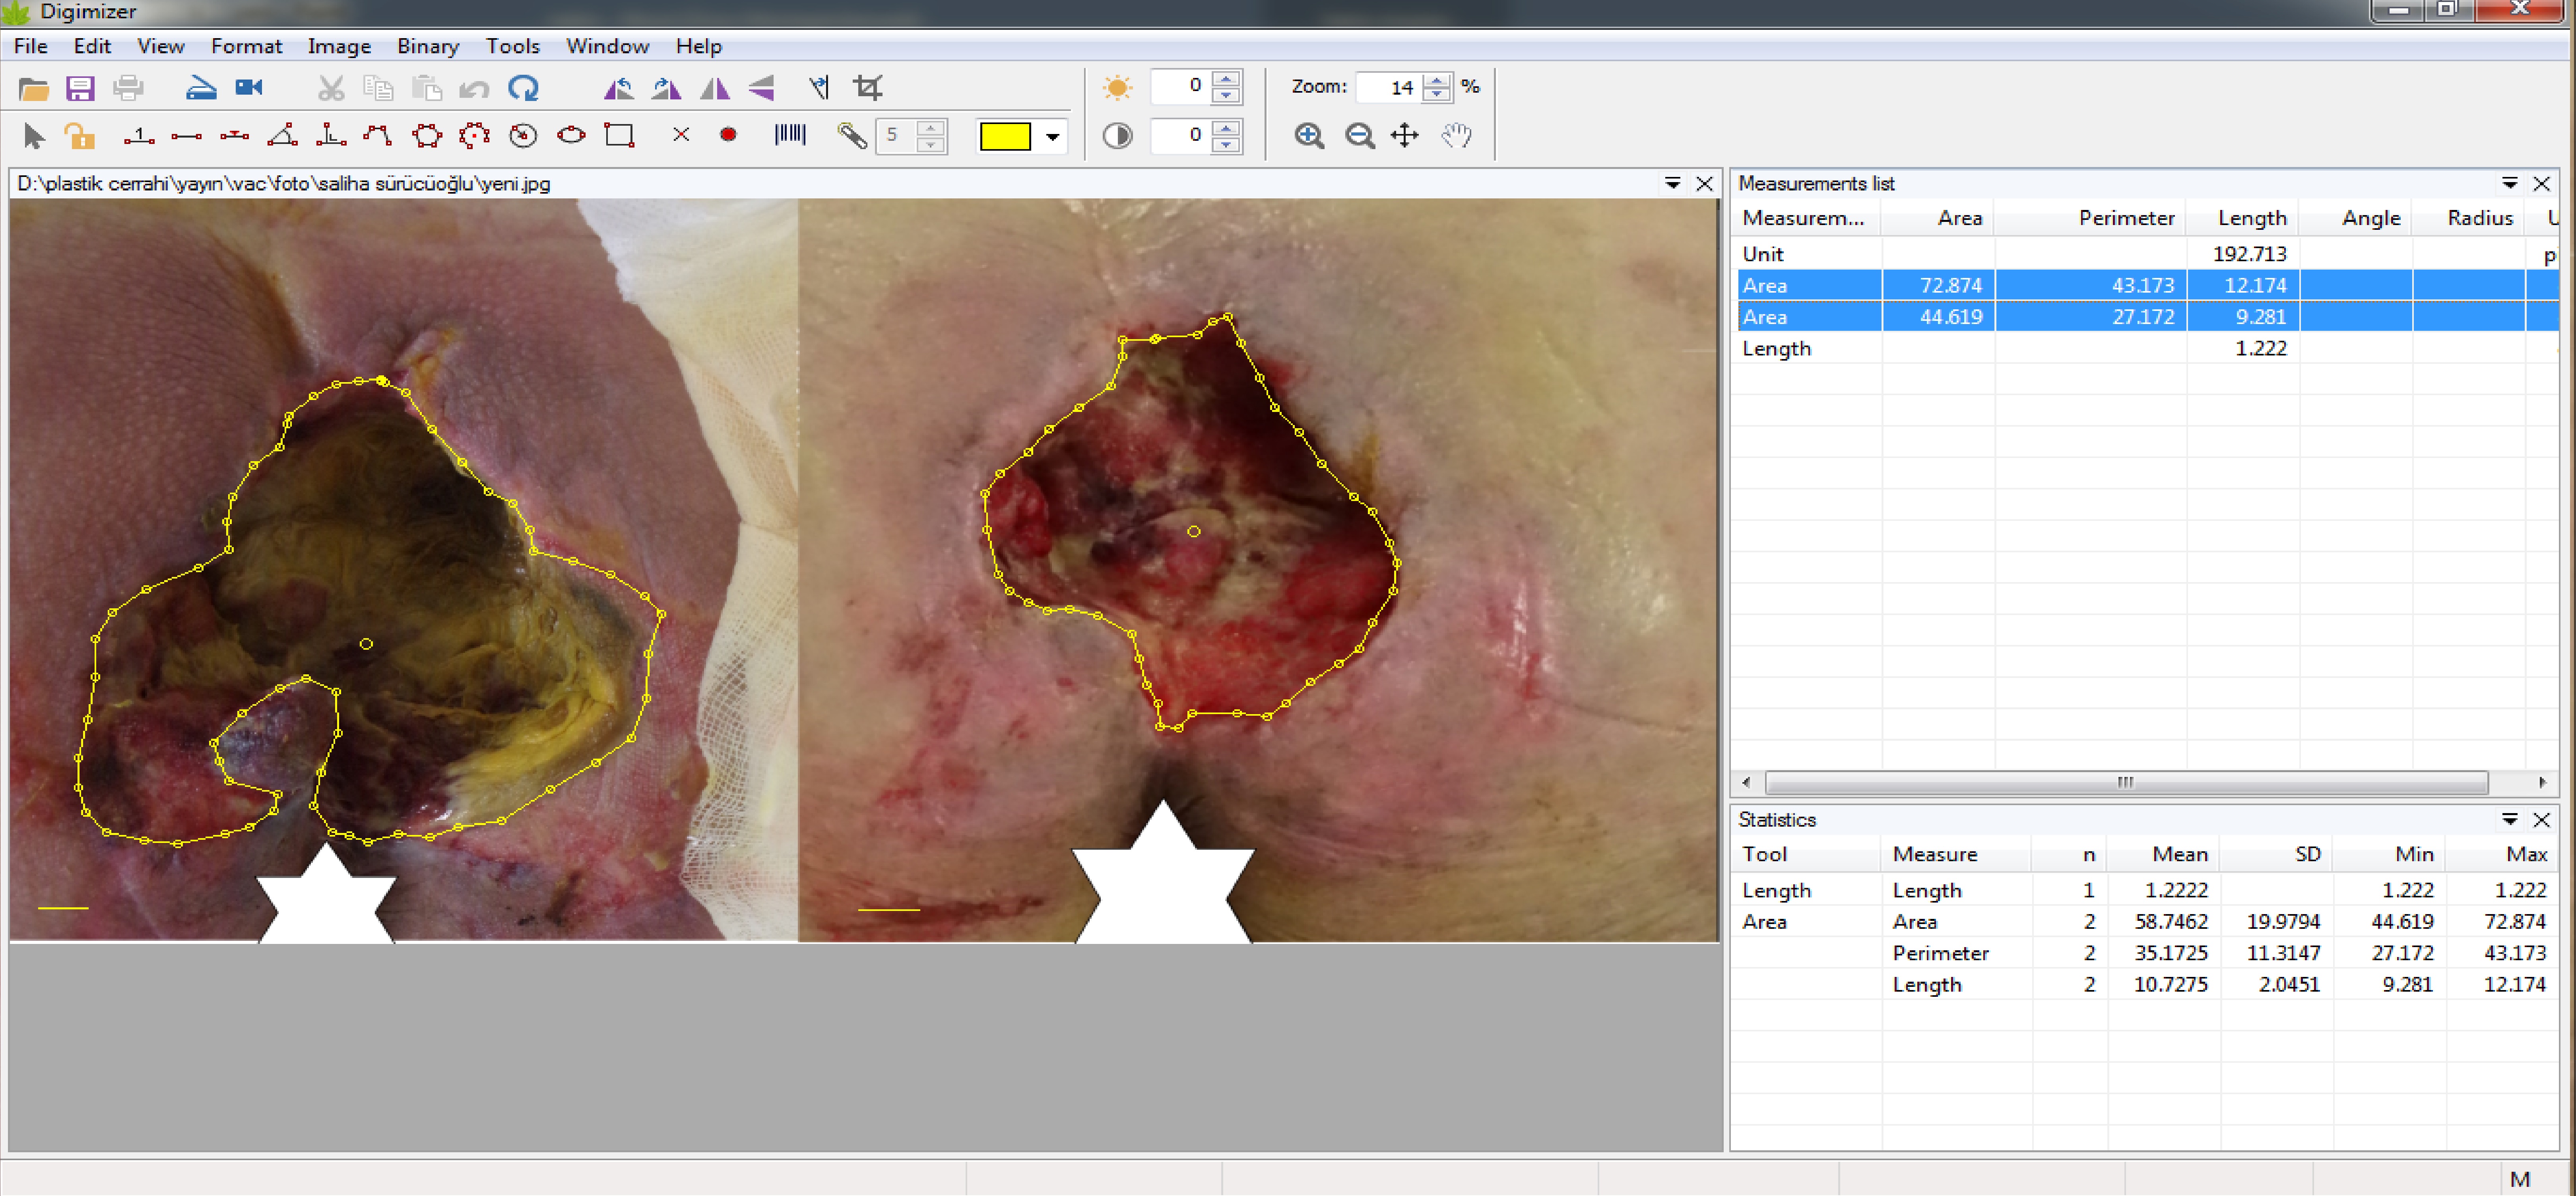This screenshot has width=2576, height=1196.
Task: Select the Area row with value 44.619
Action: (2147, 317)
